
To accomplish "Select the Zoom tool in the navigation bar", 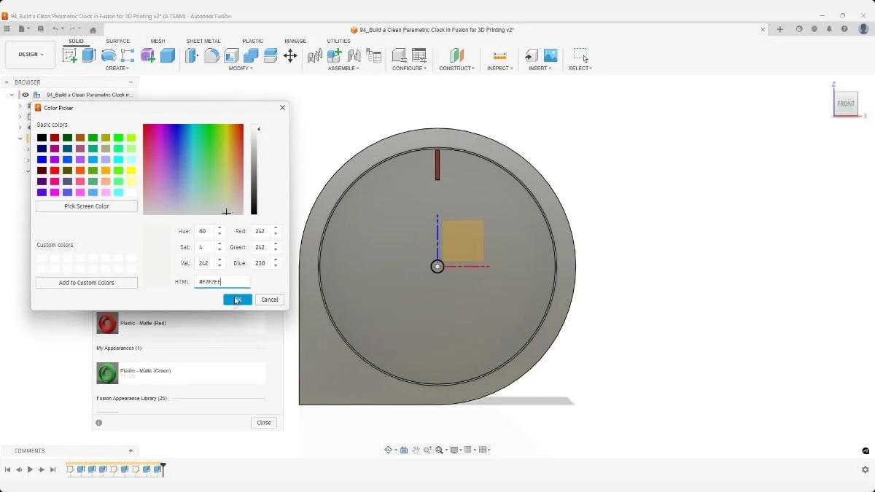I will (428, 449).
